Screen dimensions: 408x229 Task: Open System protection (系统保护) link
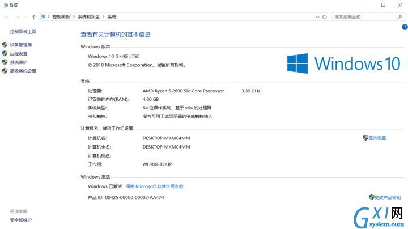(19, 62)
